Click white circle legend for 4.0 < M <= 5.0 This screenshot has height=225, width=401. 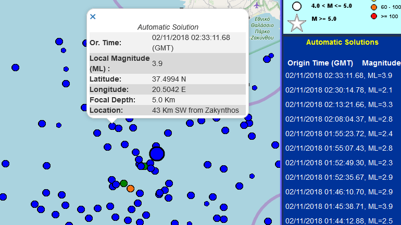(297, 6)
